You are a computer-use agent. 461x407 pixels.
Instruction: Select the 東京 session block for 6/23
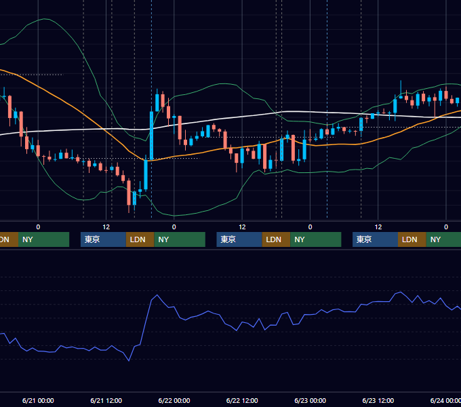click(x=375, y=239)
